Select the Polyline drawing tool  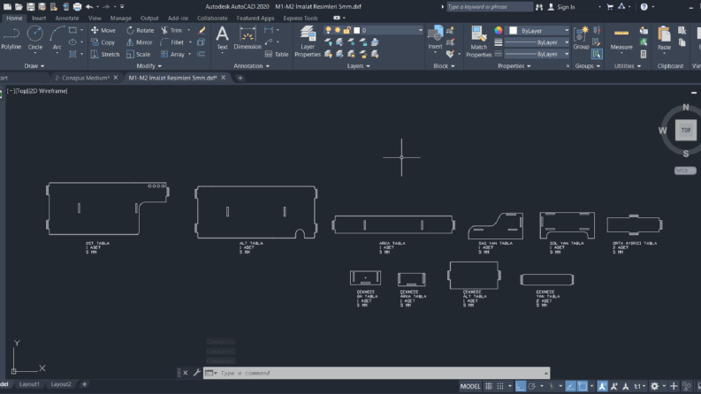(11, 37)
